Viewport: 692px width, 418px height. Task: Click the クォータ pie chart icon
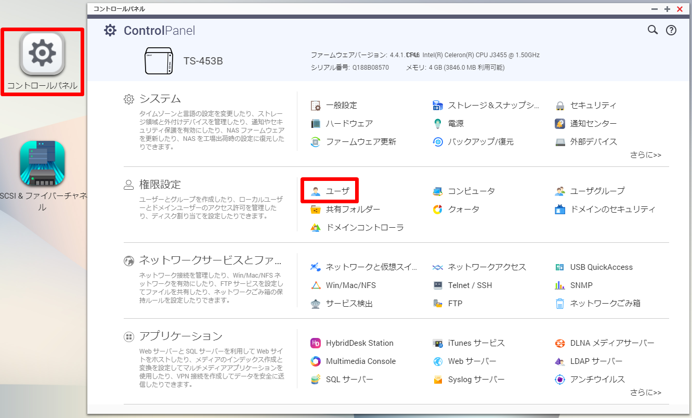[438, 210]
